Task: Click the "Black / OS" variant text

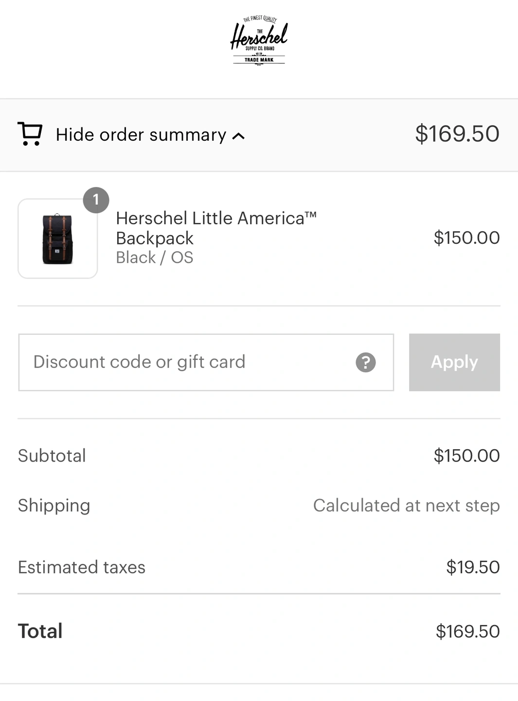Action: [x=155, y=258]
